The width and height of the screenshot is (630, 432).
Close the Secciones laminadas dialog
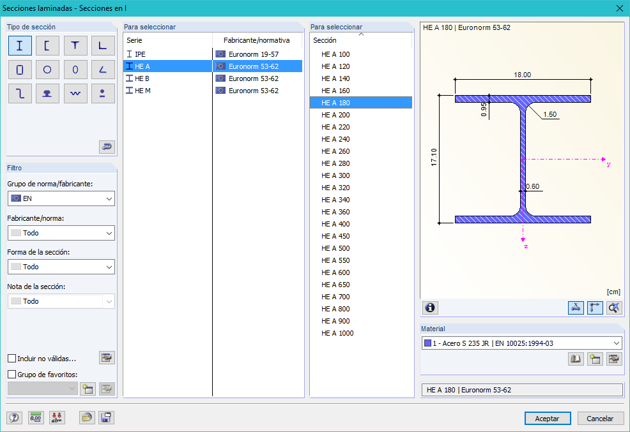[x=620, y=8]
